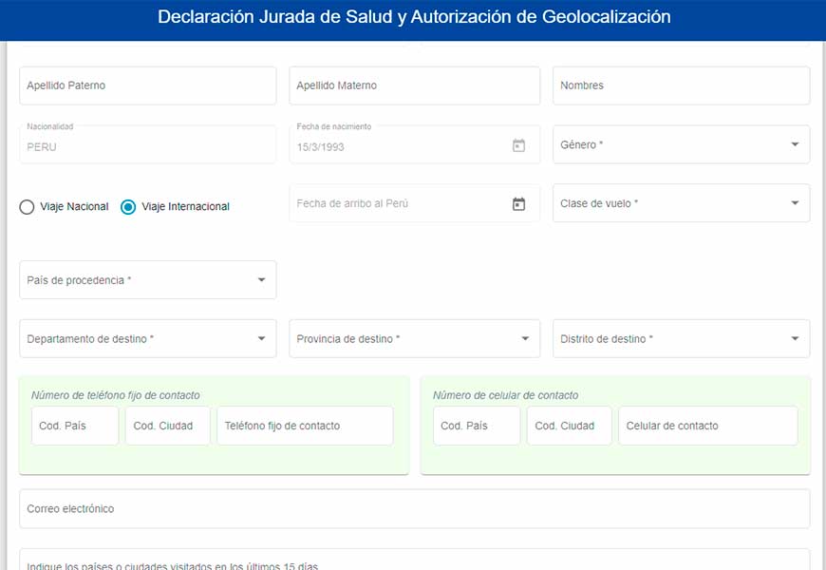Open the Género dropdown
826x570 pixels.
681,144
